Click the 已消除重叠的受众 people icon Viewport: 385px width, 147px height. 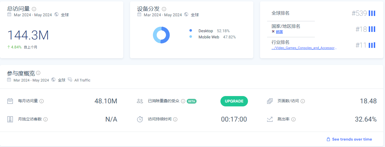pos(140,101)
